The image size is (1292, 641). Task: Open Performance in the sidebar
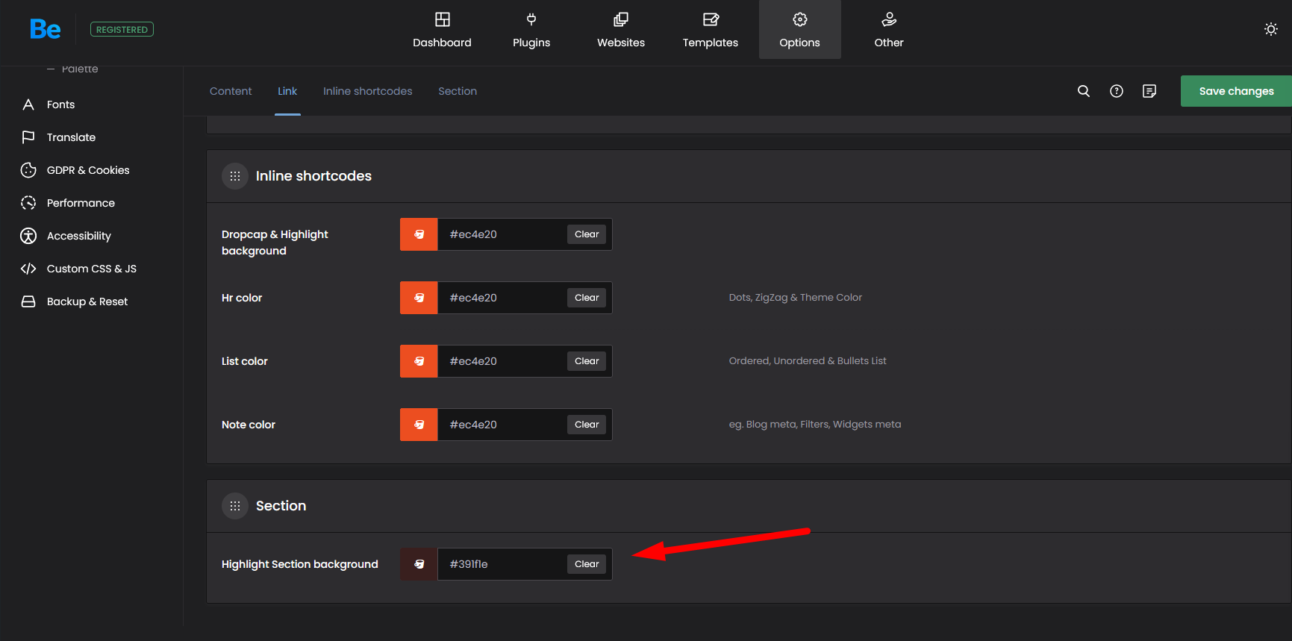[81, 203]
